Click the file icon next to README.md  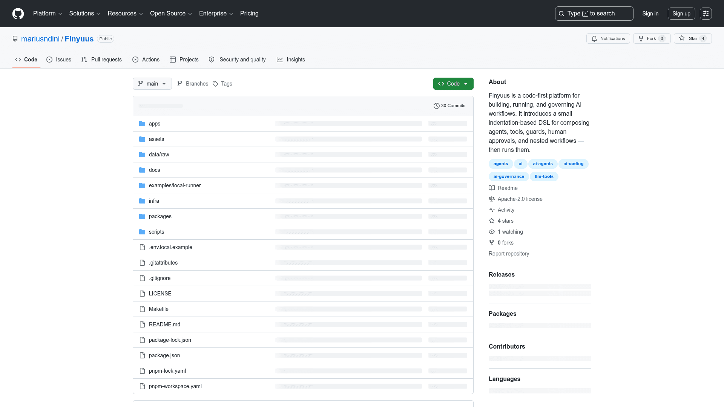coord(142,324)
